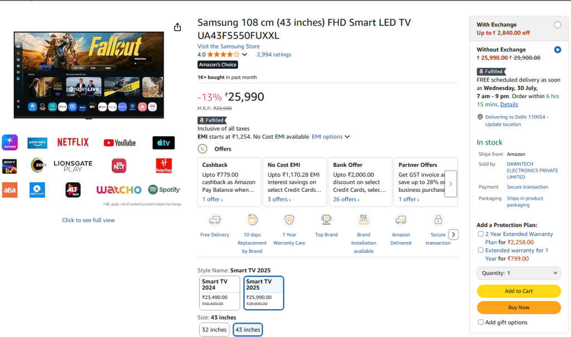This screenshot has width=571, height=337.
Task: Click the Free Delivery truck icon
Action: (215, 220)
